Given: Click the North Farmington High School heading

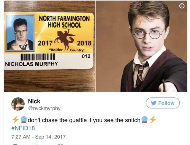Looking at the screenshot, I should tap(64, 22).
